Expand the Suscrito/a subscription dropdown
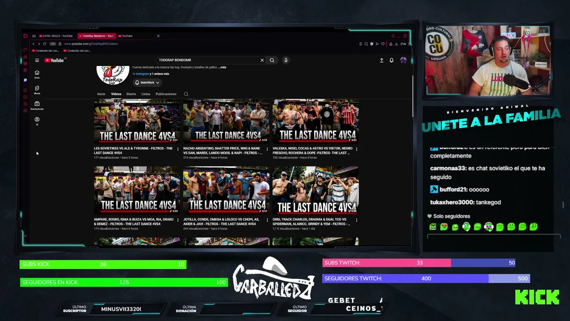Image resolution: width=570 pixels, height=321 pixels. tap(147, 82)
